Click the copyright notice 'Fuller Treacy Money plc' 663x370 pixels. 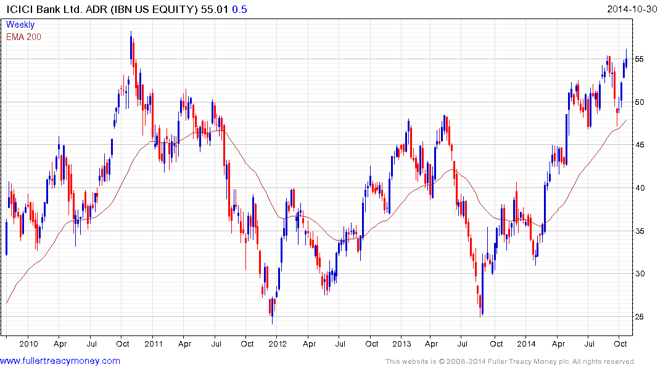coord(528,361)
